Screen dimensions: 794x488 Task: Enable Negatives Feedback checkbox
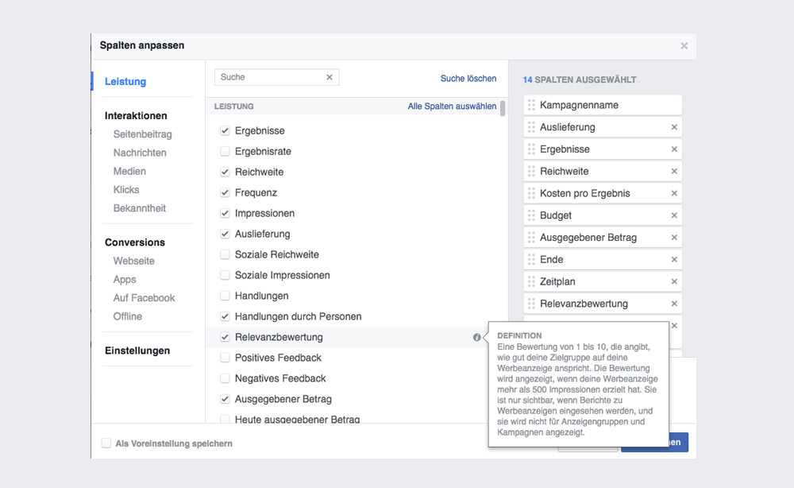click(225, 378)
